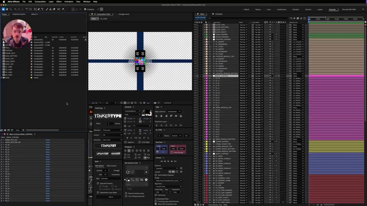This screenshot has height=206, width=367.
Task: Toggle the Snapping checkbox
Action: tap(85, 9)
